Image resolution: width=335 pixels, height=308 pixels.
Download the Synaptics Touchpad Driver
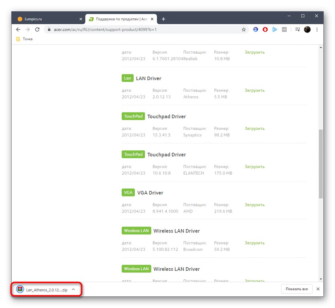[255, 128]
